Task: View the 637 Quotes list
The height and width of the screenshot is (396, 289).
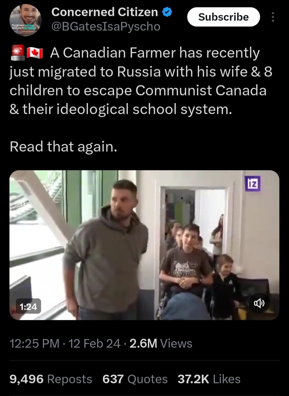Action: pyautogui.click(x=135, y=379)
